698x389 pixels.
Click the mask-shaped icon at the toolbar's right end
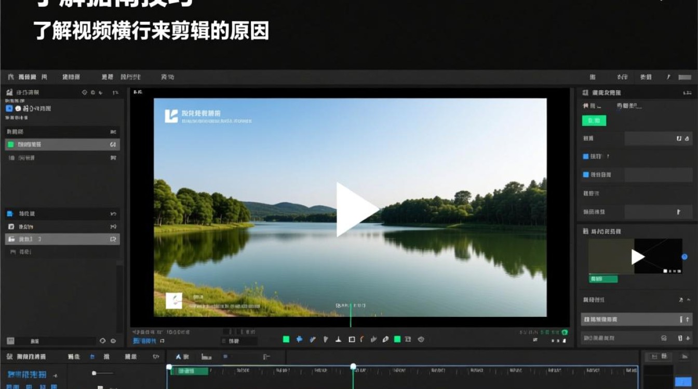pos(421,339)
